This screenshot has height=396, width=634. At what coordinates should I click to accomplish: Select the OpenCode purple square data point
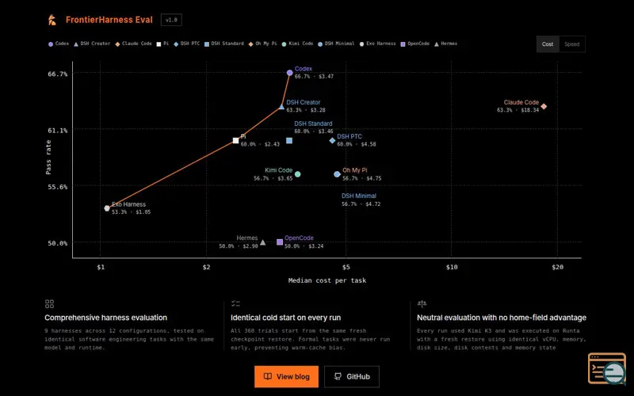(x=280, y=242)
